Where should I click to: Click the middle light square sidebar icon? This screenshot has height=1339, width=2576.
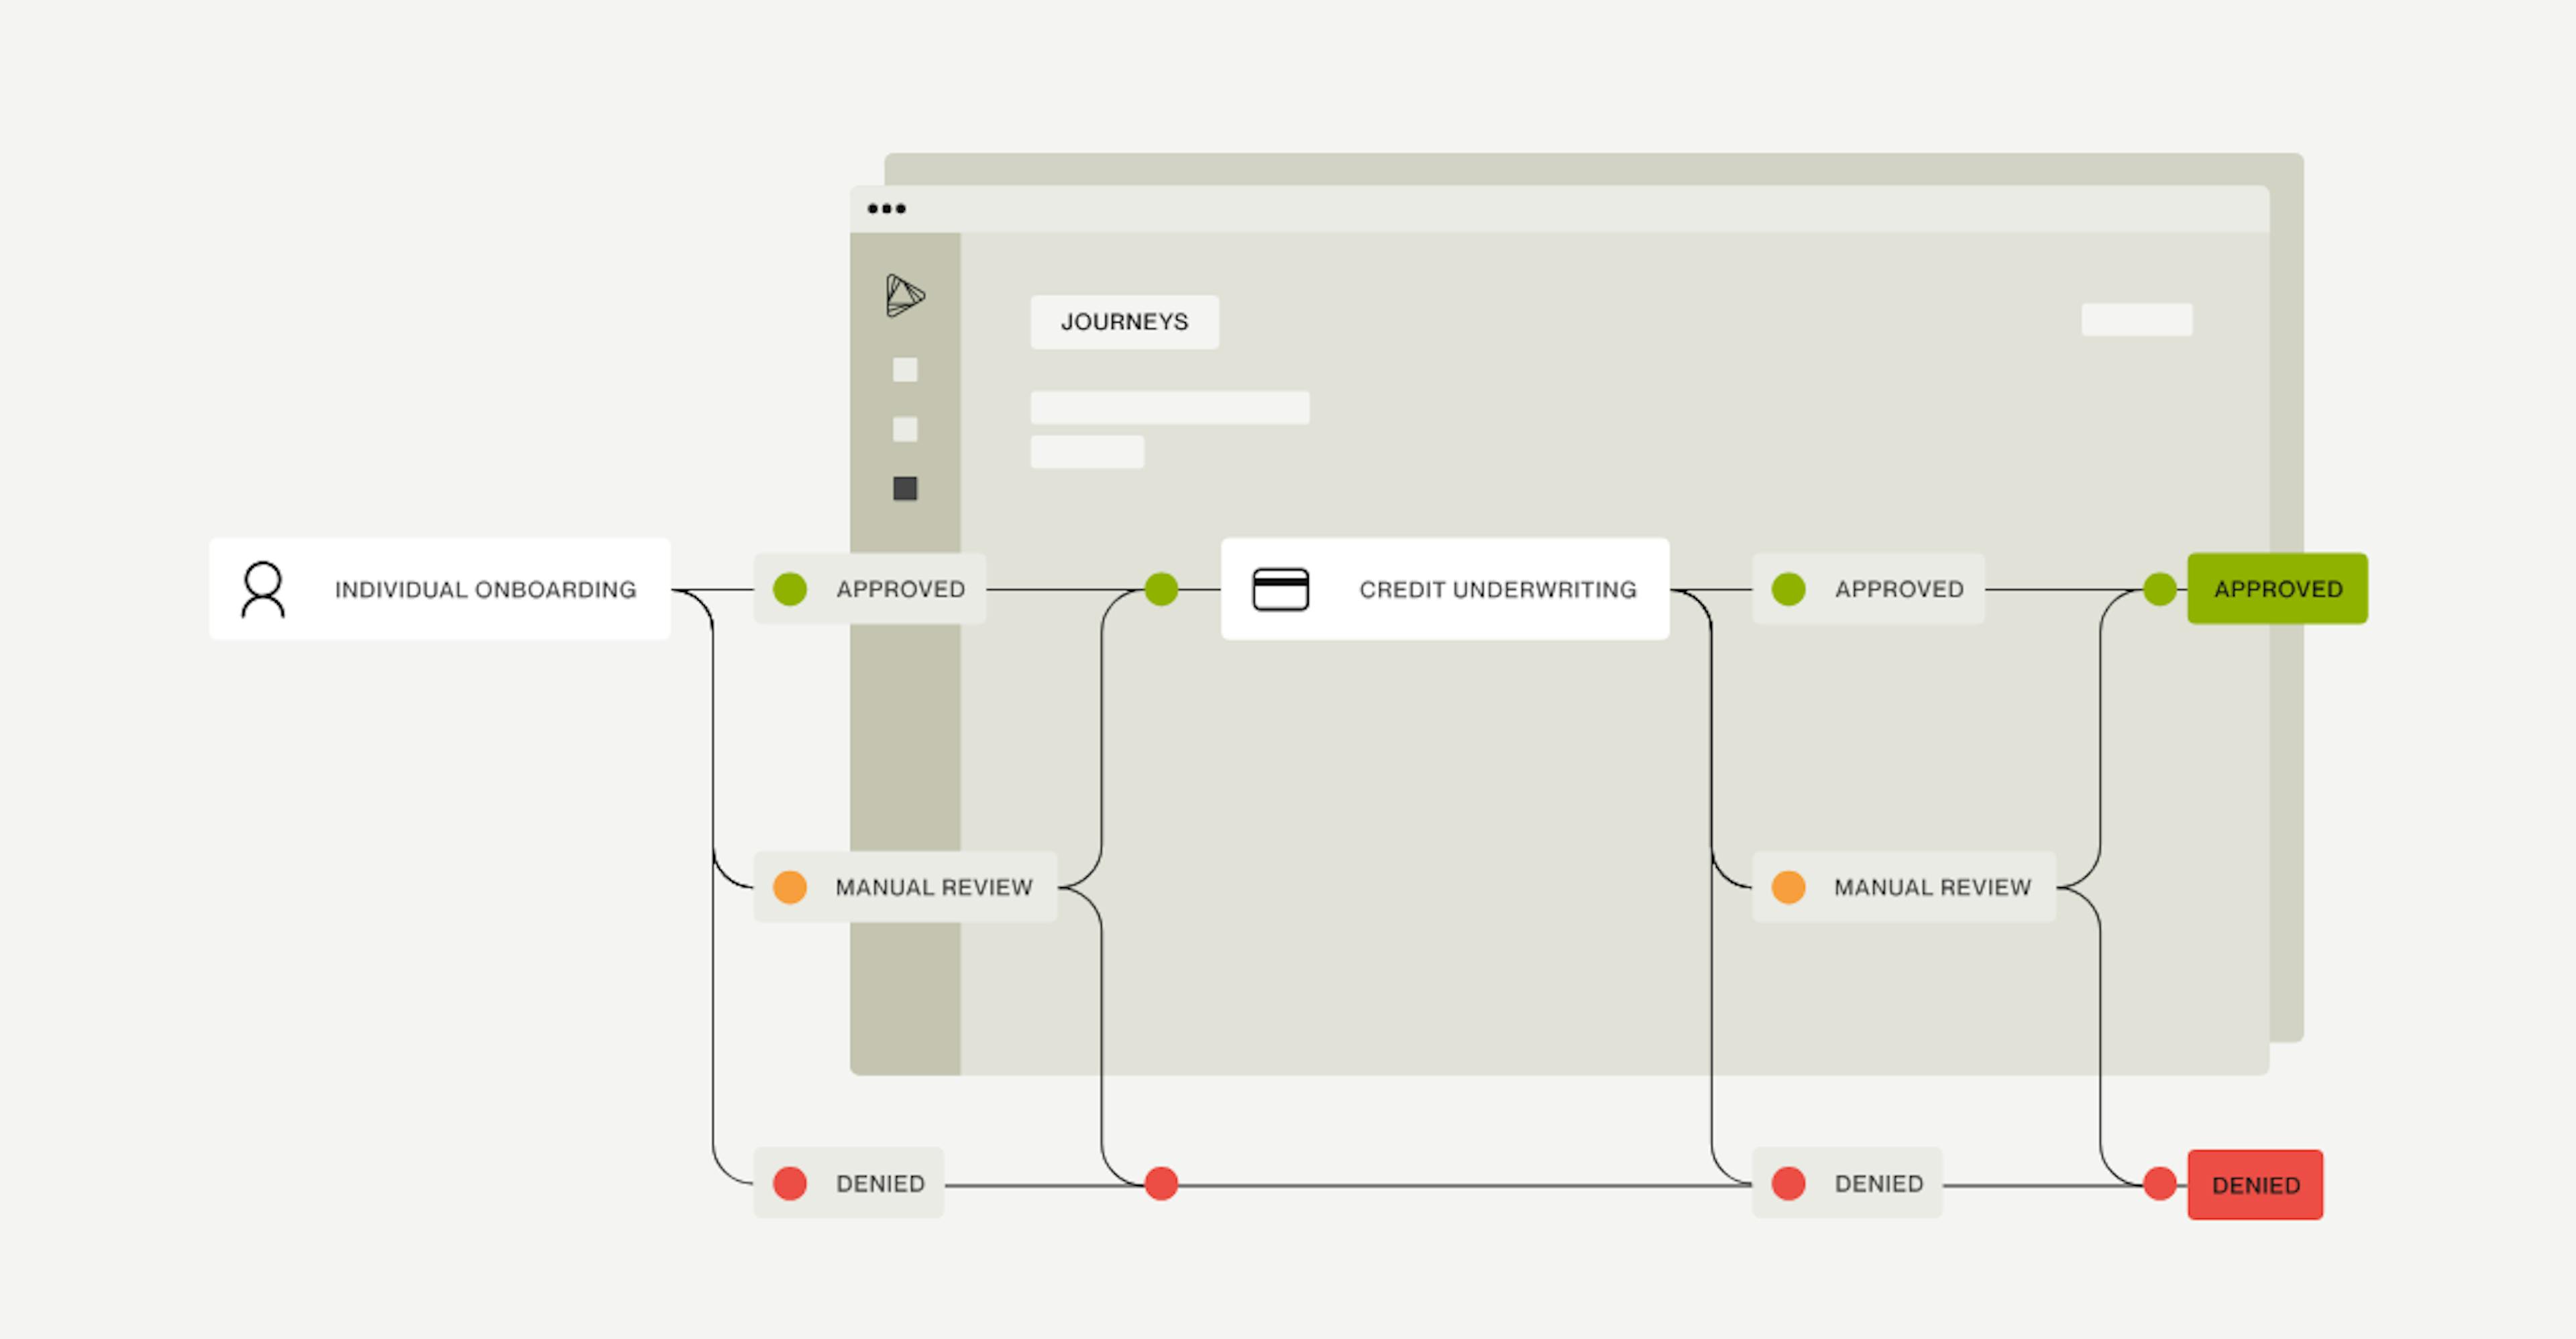point(905,430)
